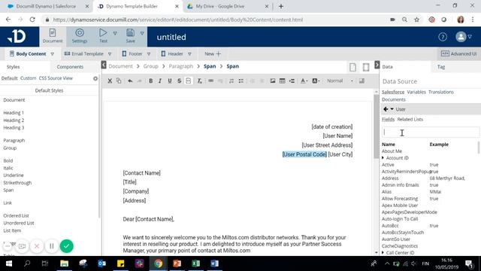This screenshot has height=271, width=481.
Task: Click the Insert Link icon
Action: [x=210, y=81]
